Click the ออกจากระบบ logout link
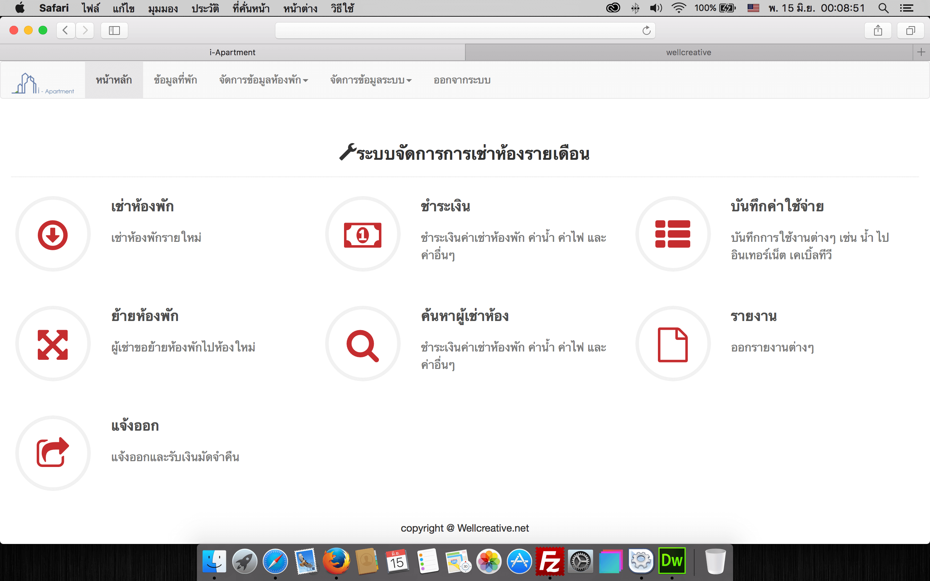Screen dimensions: 930x581 tap(461, 80)
